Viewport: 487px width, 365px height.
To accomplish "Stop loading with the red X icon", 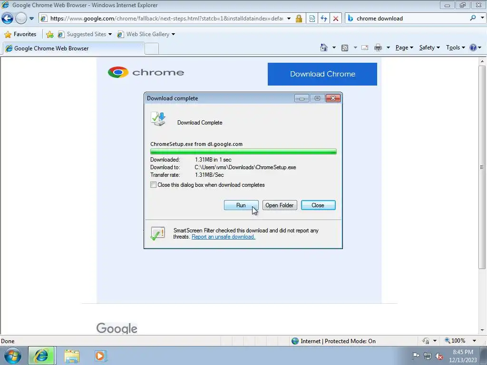I will (336, 19).
